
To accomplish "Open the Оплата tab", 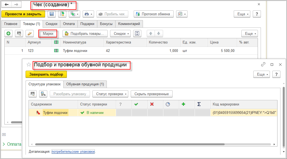I will [x=69, y=24].
